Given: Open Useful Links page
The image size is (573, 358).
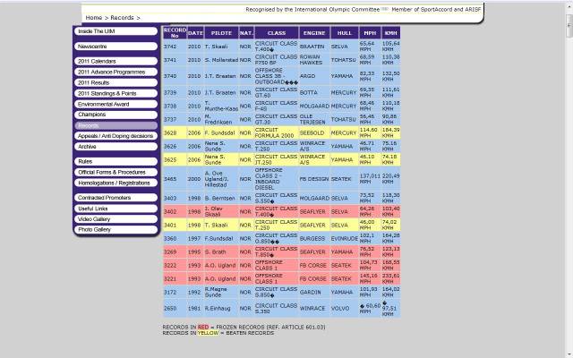Looking at the screenshot, I should click(115, 209).
